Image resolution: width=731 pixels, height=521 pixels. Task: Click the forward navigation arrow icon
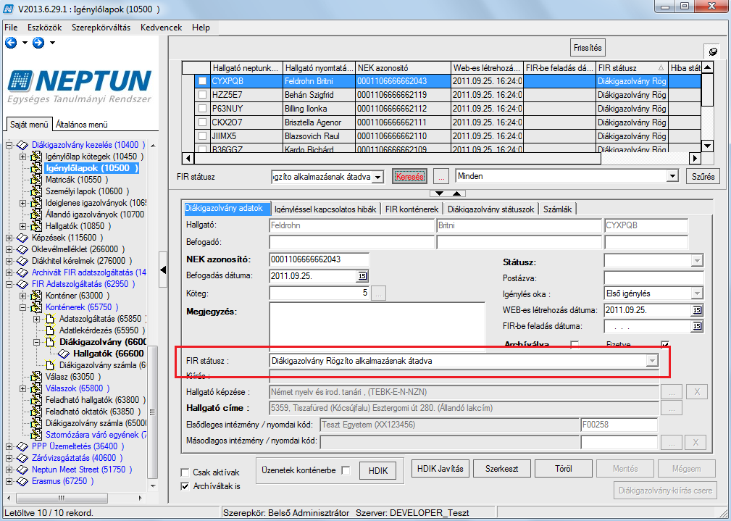pyautogui.click(x=38, y=43)
